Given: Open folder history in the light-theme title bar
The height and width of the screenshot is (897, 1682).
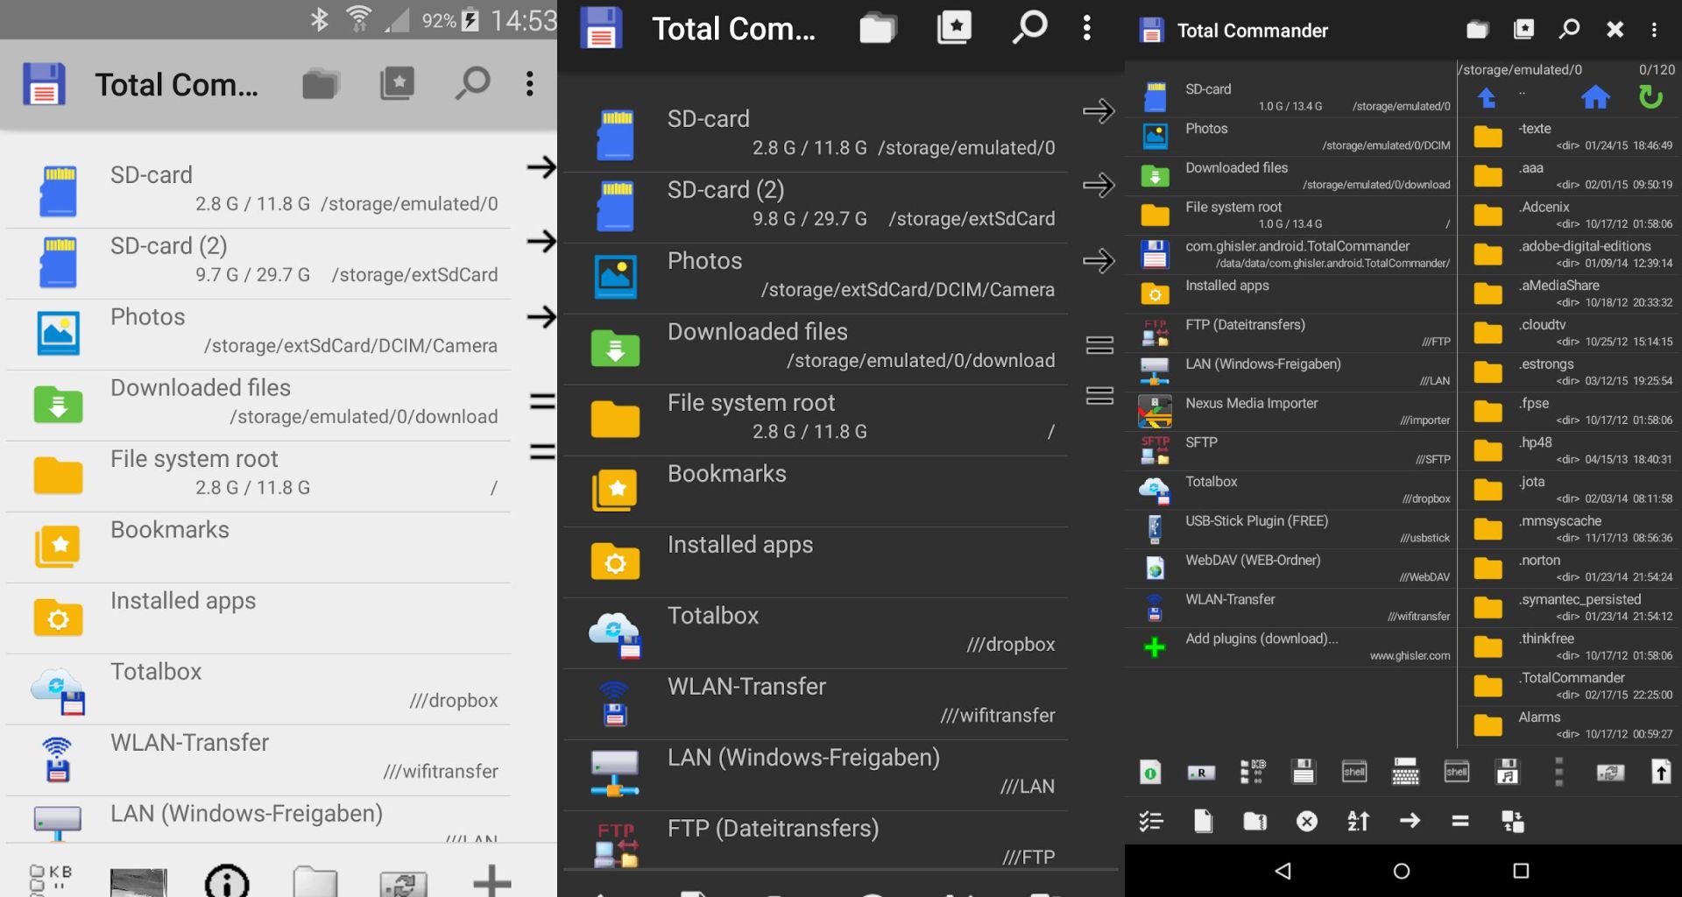Looking at the screenshot, I should [x=321, y=84].
